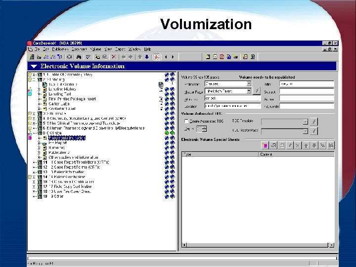Click the Content column header

296,154
